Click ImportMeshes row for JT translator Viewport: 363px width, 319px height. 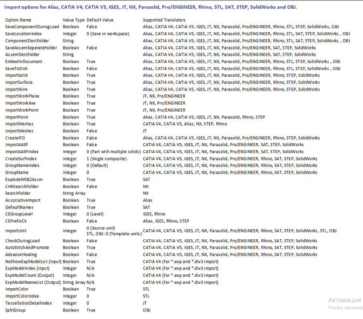tap(19, 131)
